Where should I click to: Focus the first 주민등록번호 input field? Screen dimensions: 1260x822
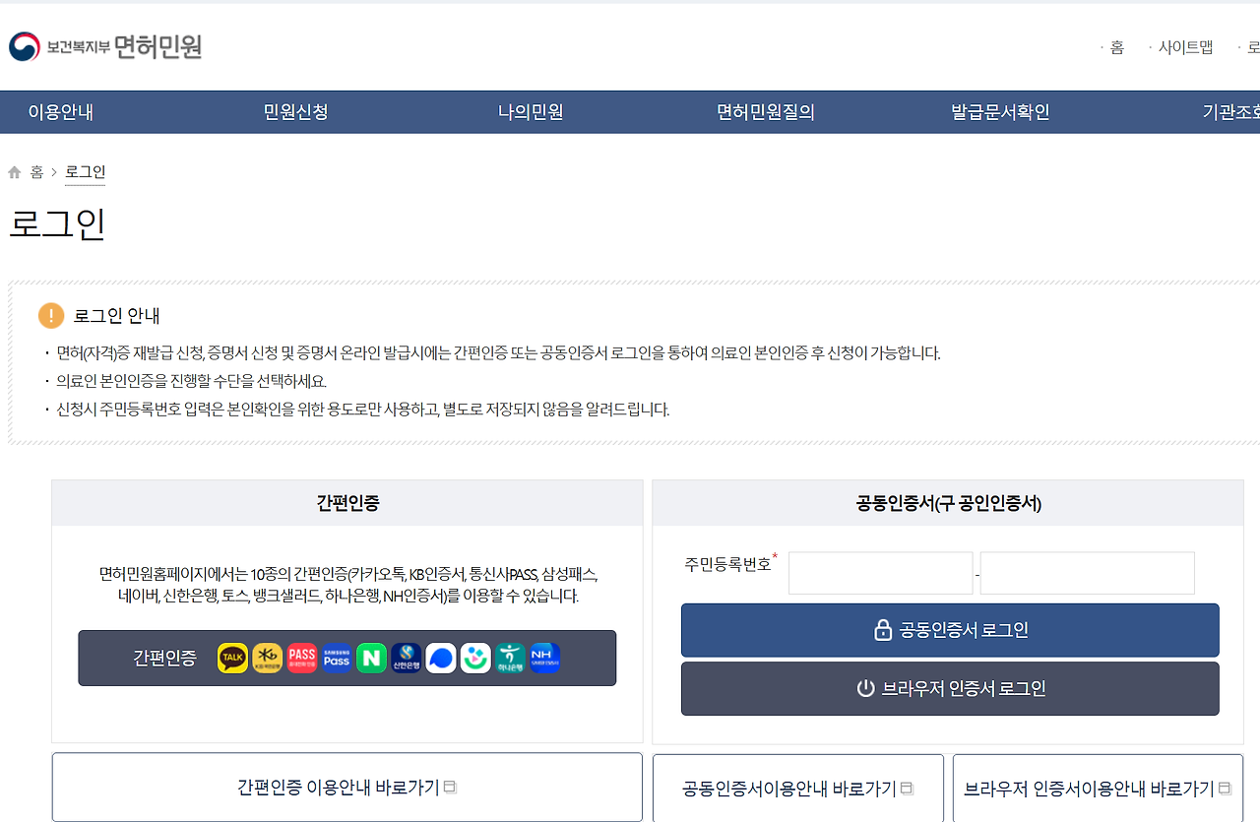881,573
